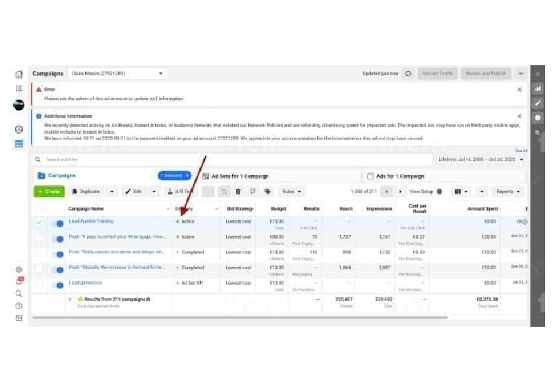This screenshot has height=392, width=555.
Task: Open charts icon in right dark panel
Action: (x=538, y=88)
